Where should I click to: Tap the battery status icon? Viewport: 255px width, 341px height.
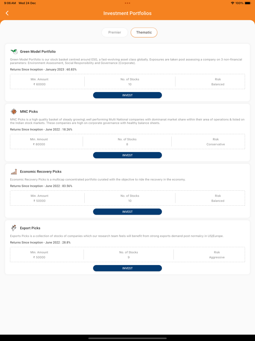[248, 3]
